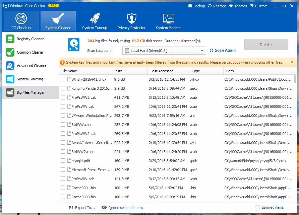299x215 pixels.
Task: Click the big disk magnifier icon
Action: click(x=74, y=45)
